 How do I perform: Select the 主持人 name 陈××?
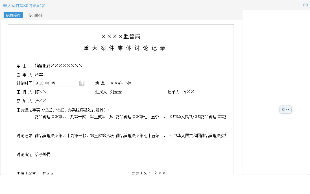pos(41,91)
